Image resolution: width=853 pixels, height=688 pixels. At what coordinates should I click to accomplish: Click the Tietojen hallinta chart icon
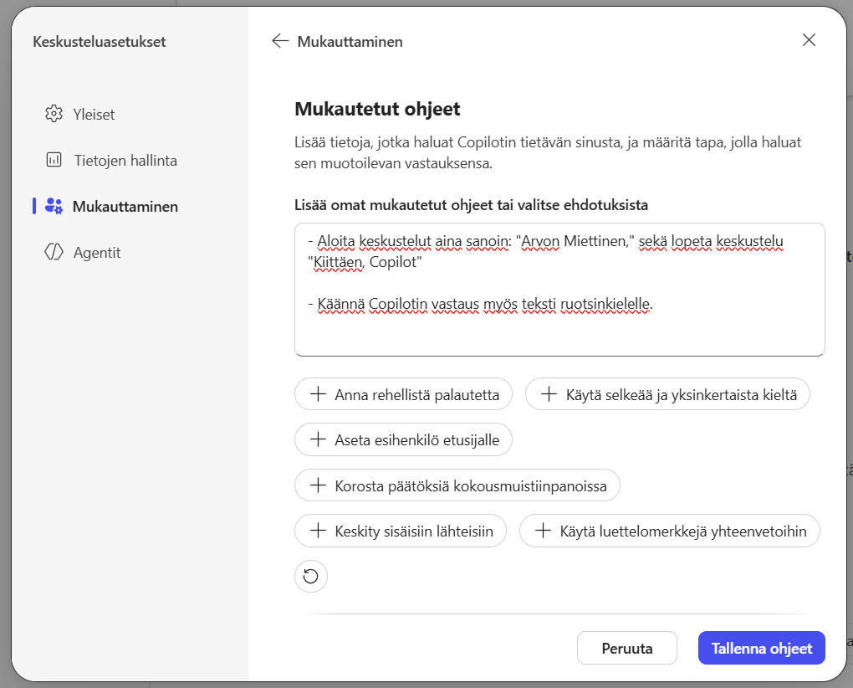(x=54, y=160)
